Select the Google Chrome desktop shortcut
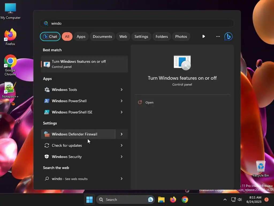Screen dimensions: 274x206 [10, 65]
